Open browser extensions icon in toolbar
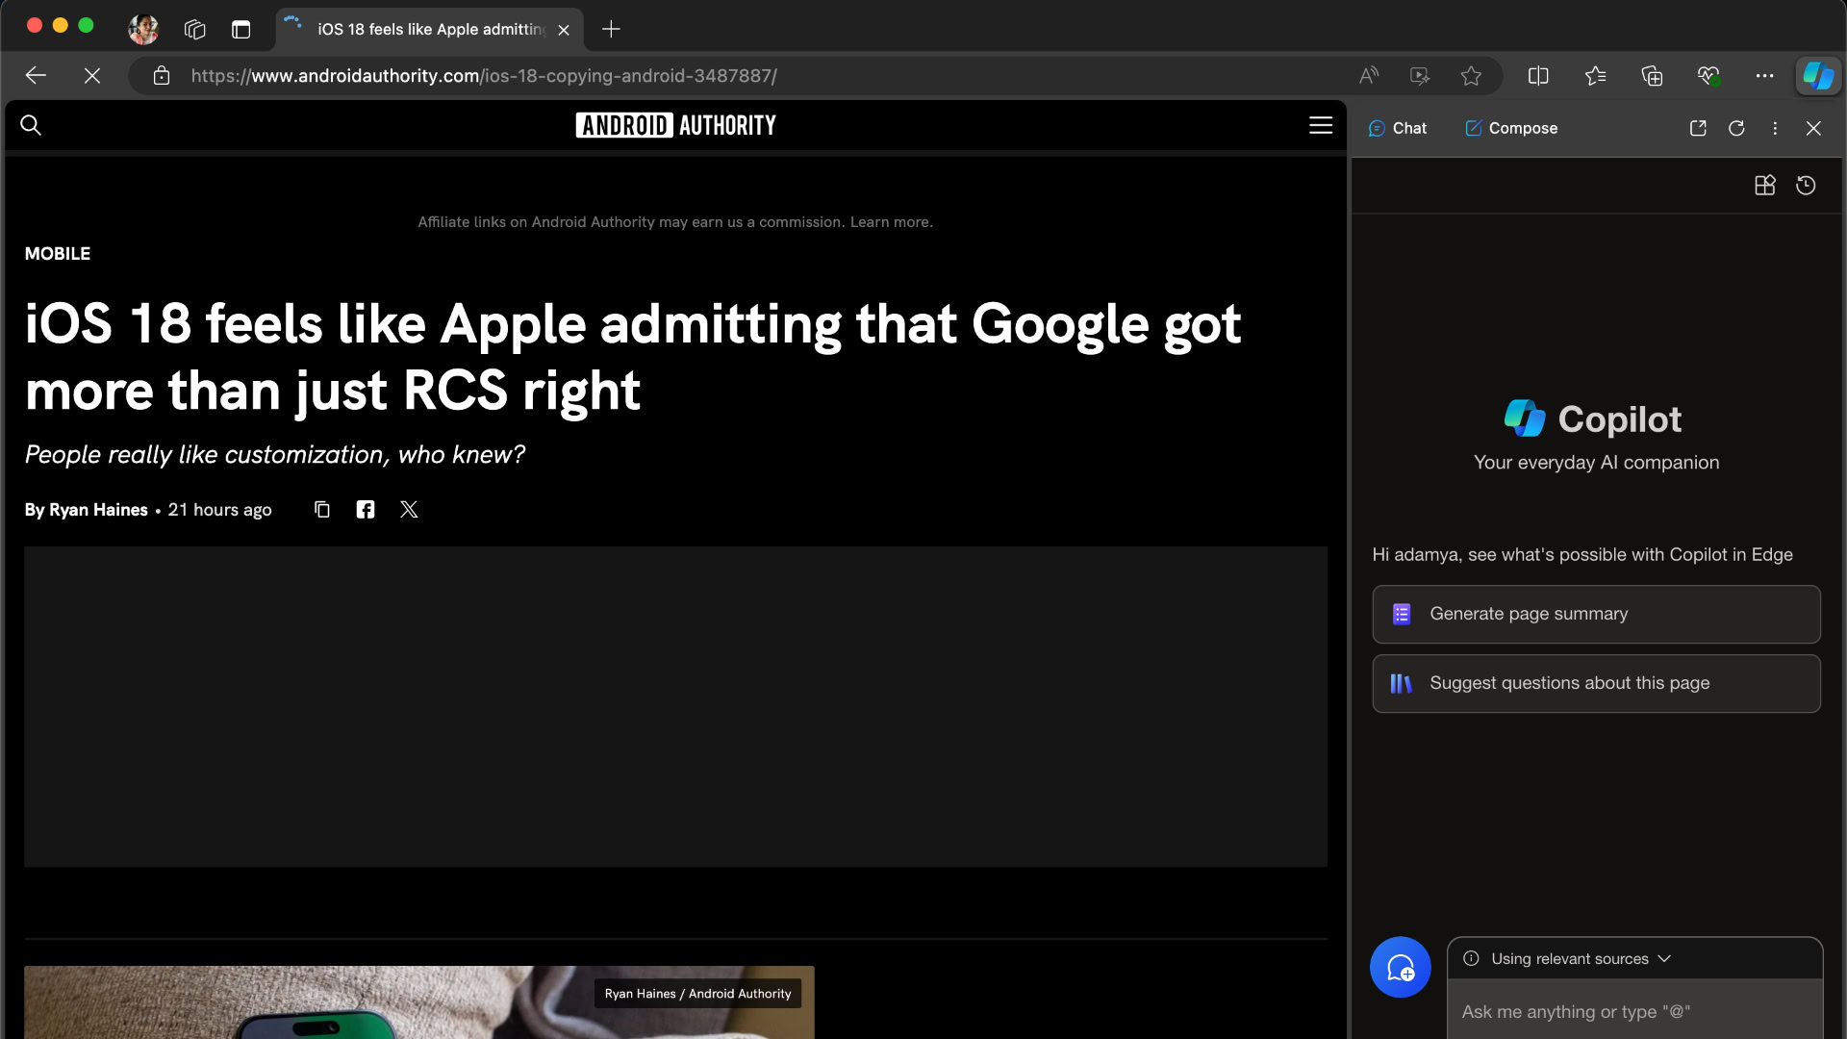The height and width of the screenshot is (1039, 1847). tap(1653, 76)
